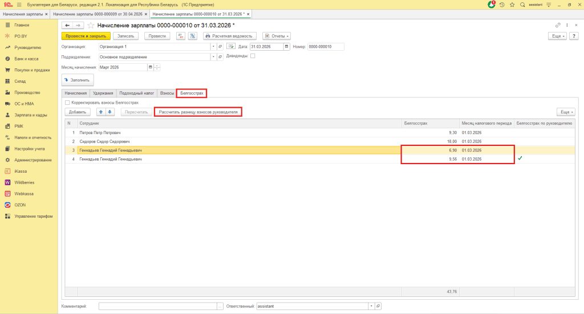Open the Отчеты dropdown menu
Image resolution: width=584 pixels, height=314 pixels.
pyautogui.click(x=277, y=36)
